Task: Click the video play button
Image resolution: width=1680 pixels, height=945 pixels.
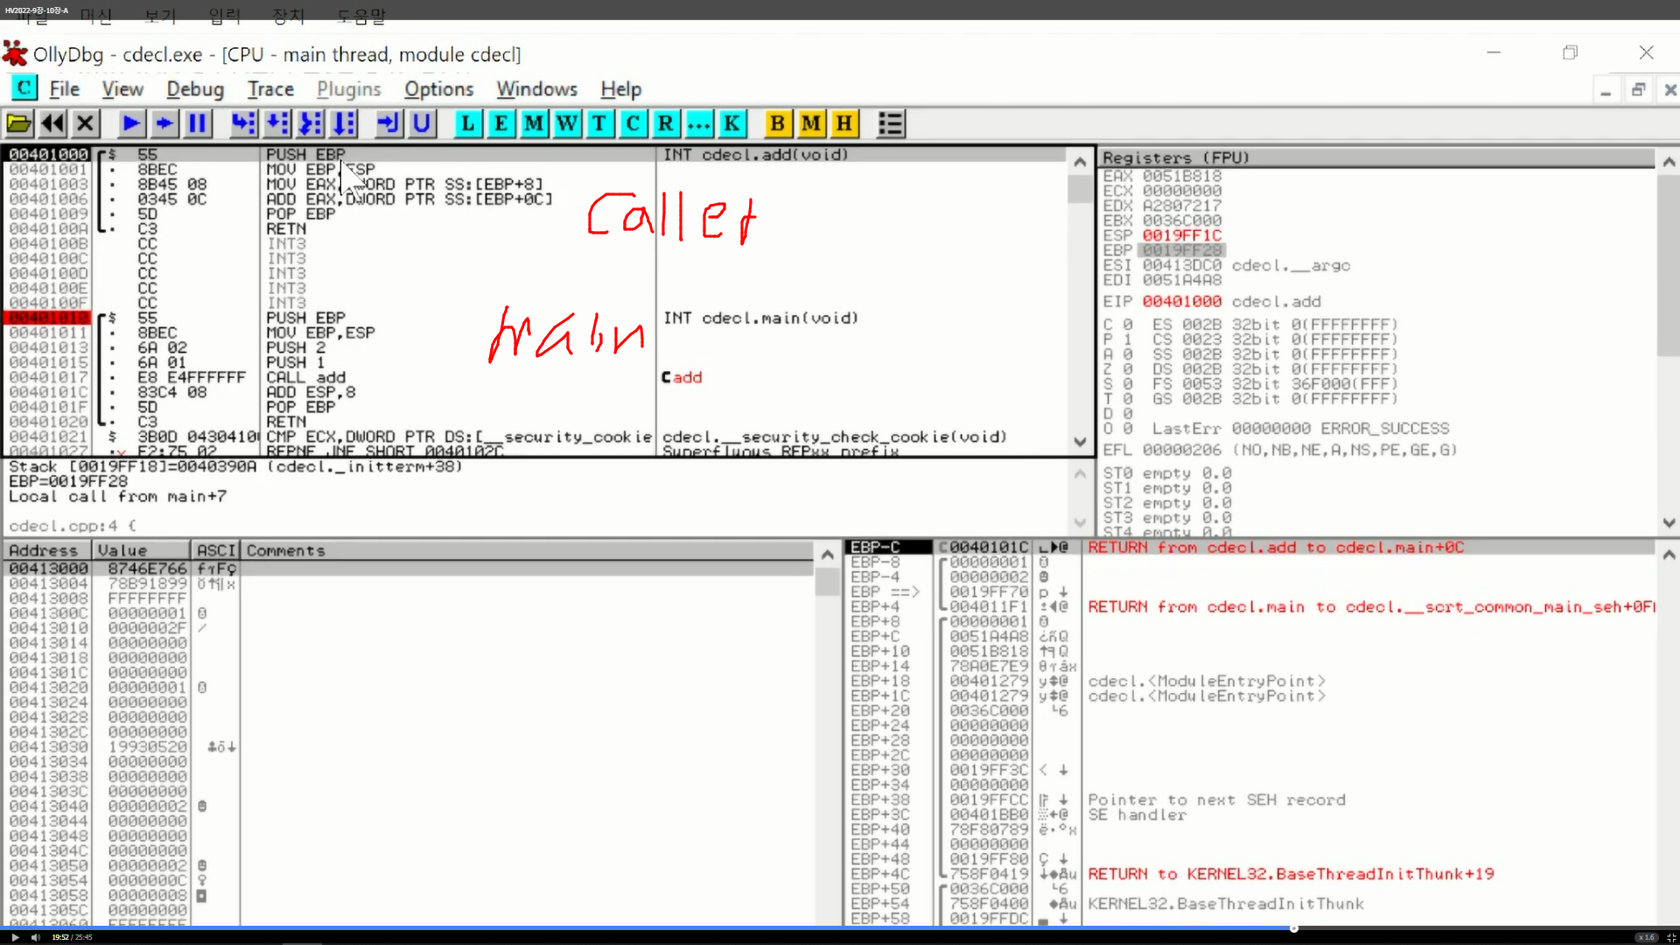Action: click(15, 937)
